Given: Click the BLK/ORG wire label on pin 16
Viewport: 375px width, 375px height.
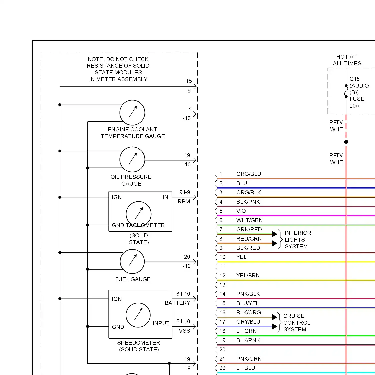Looking at the screenshot, I should pos(249,312).
